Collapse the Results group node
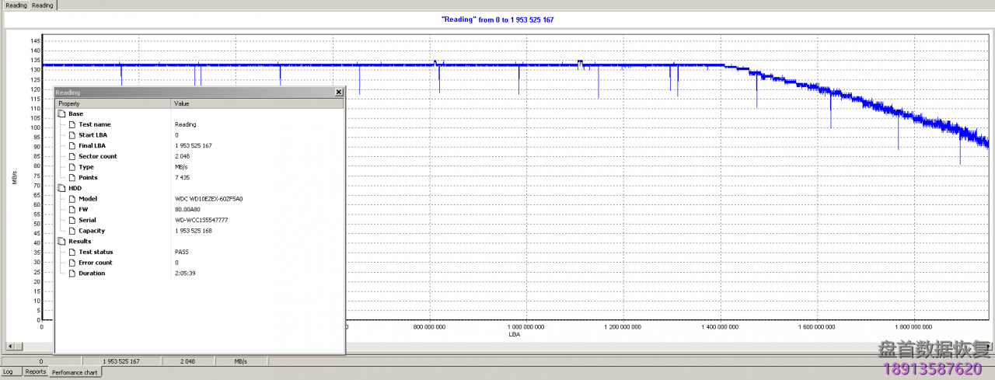Viewport: 995px width, 380px height. pyautogui.click(x=62, y=242)
